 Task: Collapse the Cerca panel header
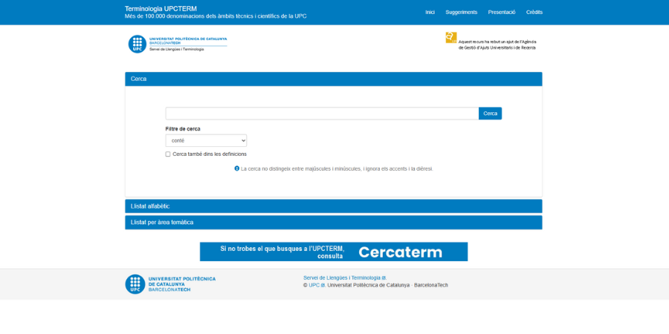coord(334,79)
